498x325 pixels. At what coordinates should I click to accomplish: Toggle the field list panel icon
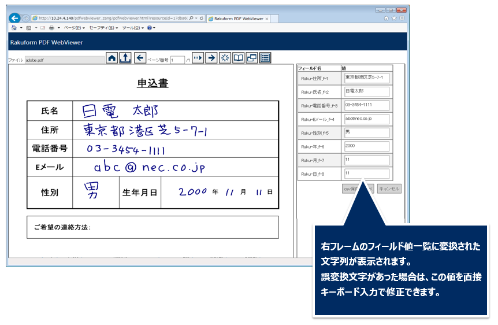tap(265, 58)
